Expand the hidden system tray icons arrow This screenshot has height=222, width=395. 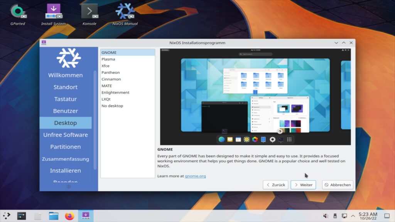[353, 216]
